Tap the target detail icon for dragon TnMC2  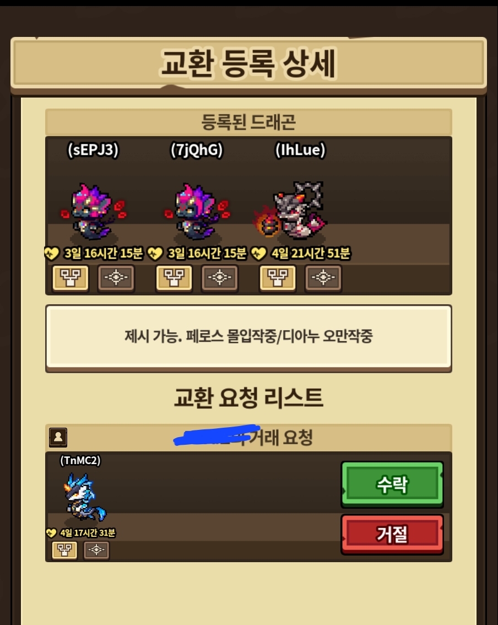(96, 550)
